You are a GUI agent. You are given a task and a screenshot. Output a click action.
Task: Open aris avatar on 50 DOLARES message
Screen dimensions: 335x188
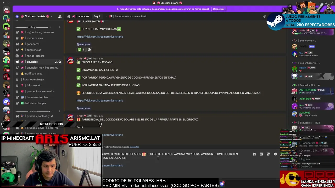(x=70, y=61)
